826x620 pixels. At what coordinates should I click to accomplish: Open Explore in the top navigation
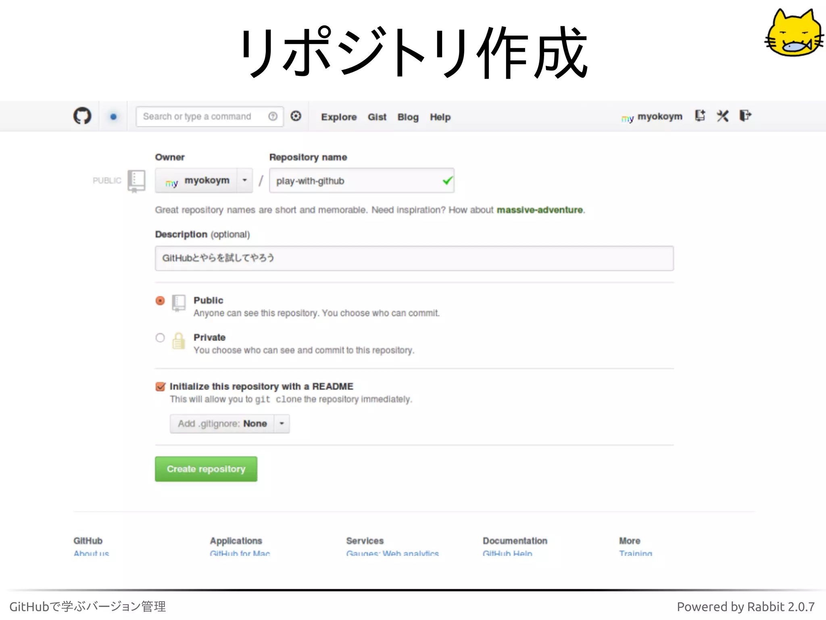click(x=339, y=117)
